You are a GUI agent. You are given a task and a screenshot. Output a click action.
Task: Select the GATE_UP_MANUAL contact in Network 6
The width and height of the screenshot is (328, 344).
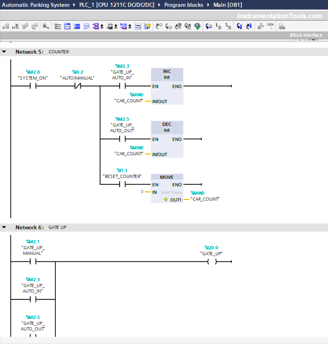pos(33,262)
